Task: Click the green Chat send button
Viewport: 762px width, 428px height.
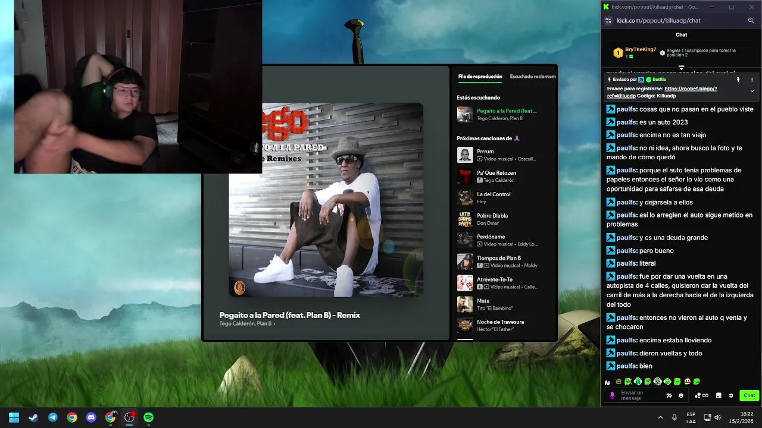Action: pos(749,395)
